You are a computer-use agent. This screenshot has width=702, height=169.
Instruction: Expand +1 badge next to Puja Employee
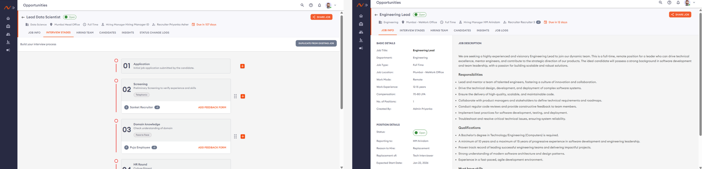coord(154,148)
